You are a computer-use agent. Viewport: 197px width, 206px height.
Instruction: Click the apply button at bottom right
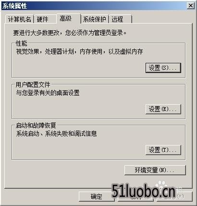[x=174, y=196]
